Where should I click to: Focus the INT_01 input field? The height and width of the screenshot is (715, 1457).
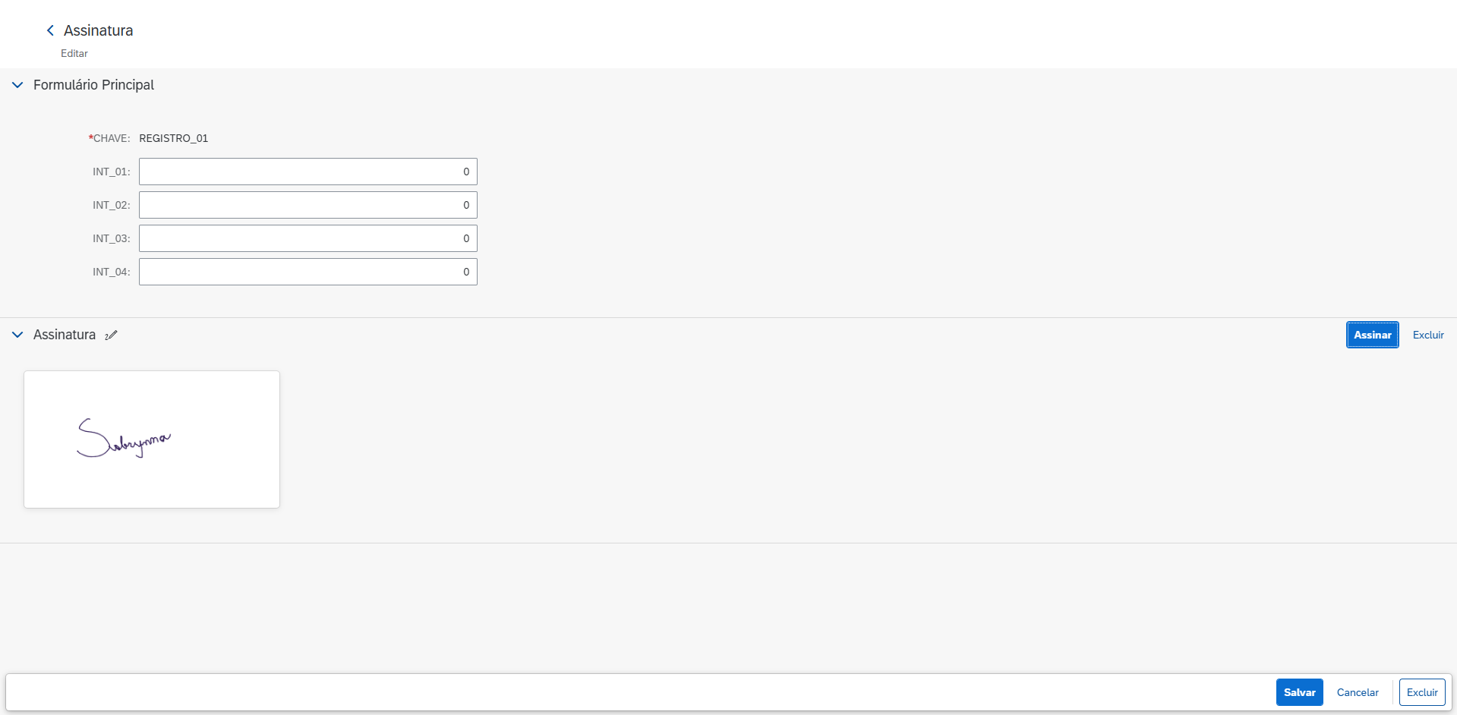pyautogui.click(x=307, y=172)
